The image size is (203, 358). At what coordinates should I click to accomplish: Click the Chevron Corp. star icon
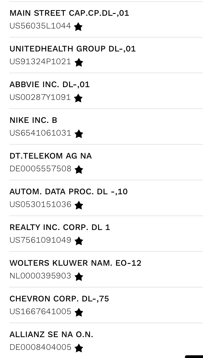tap(79, 313)
